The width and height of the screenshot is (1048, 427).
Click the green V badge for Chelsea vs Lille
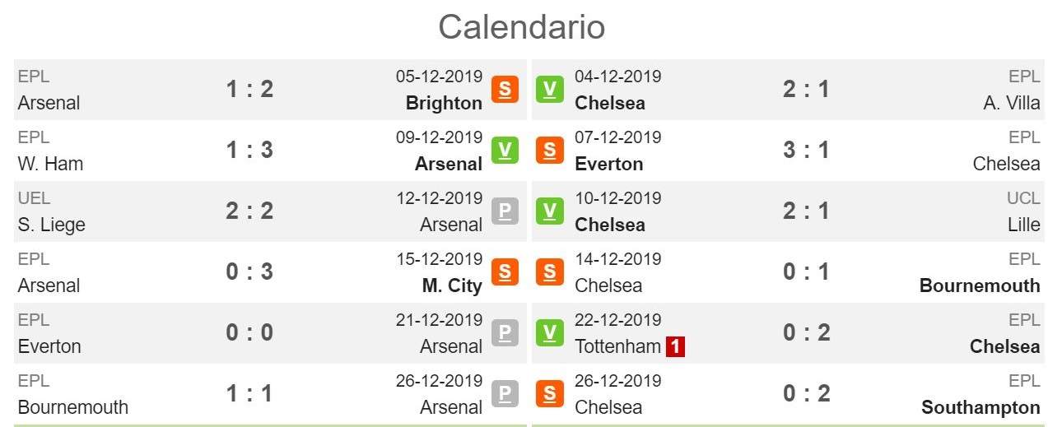(x=549, y=211)
